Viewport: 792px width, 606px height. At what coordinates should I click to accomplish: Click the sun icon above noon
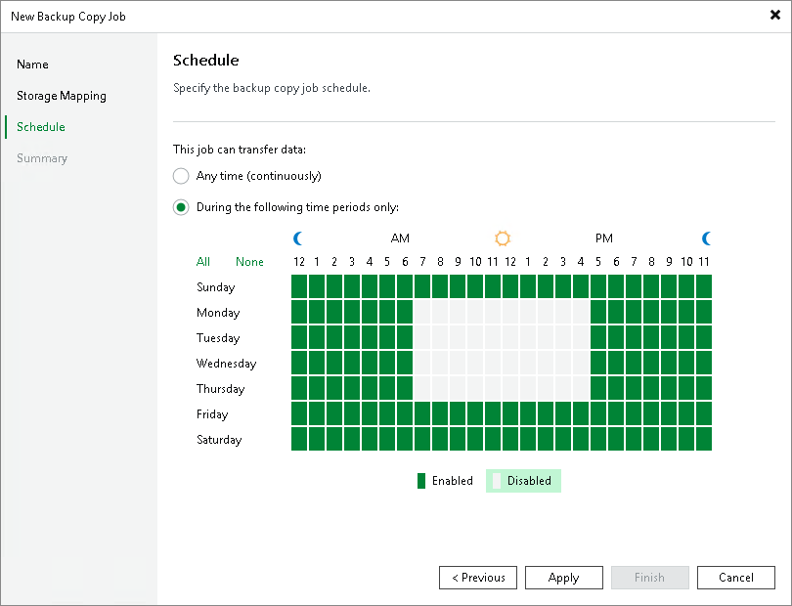tap(502, 238)
